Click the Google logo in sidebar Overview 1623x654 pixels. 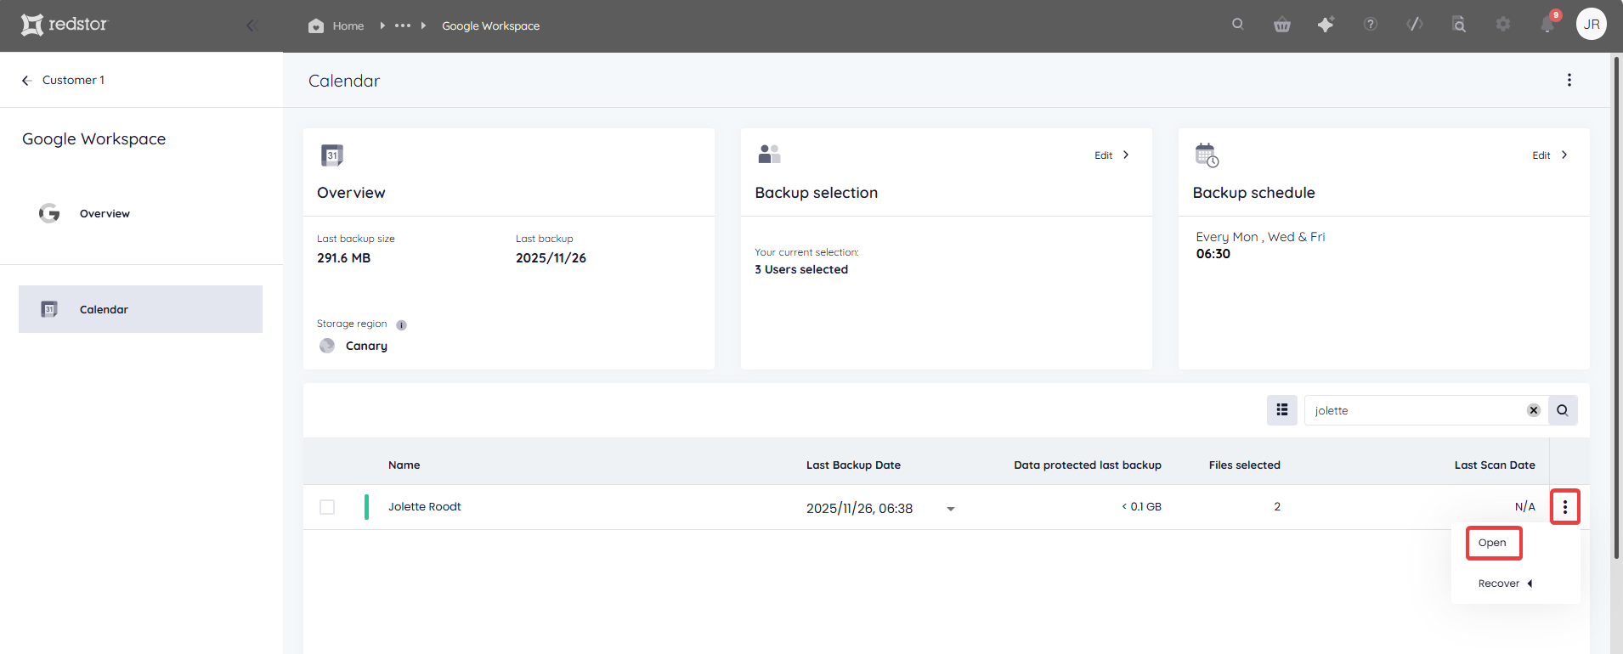pyautogui.click(x=49, y=213)
